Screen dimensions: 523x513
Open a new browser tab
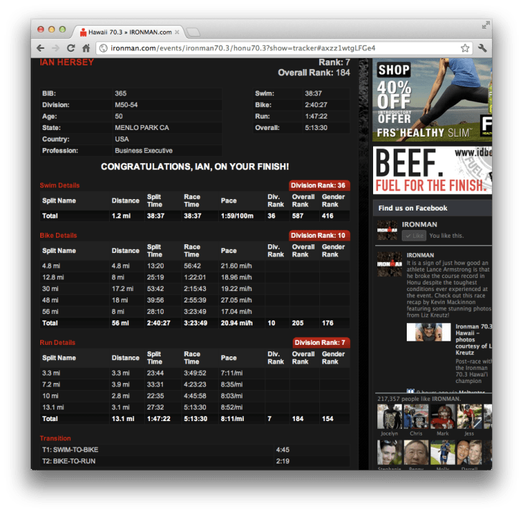(194, 32)
